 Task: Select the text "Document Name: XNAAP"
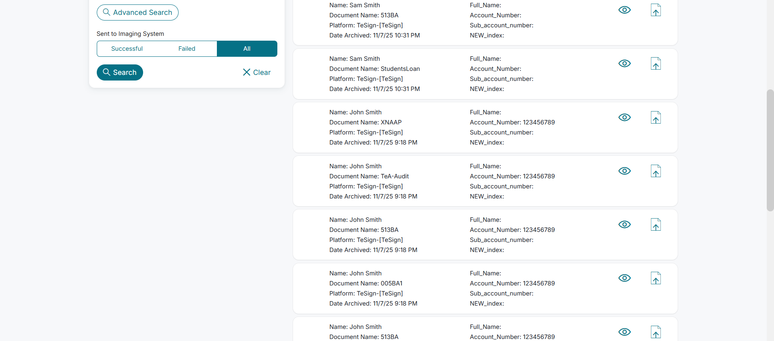[x=365, y=122]
